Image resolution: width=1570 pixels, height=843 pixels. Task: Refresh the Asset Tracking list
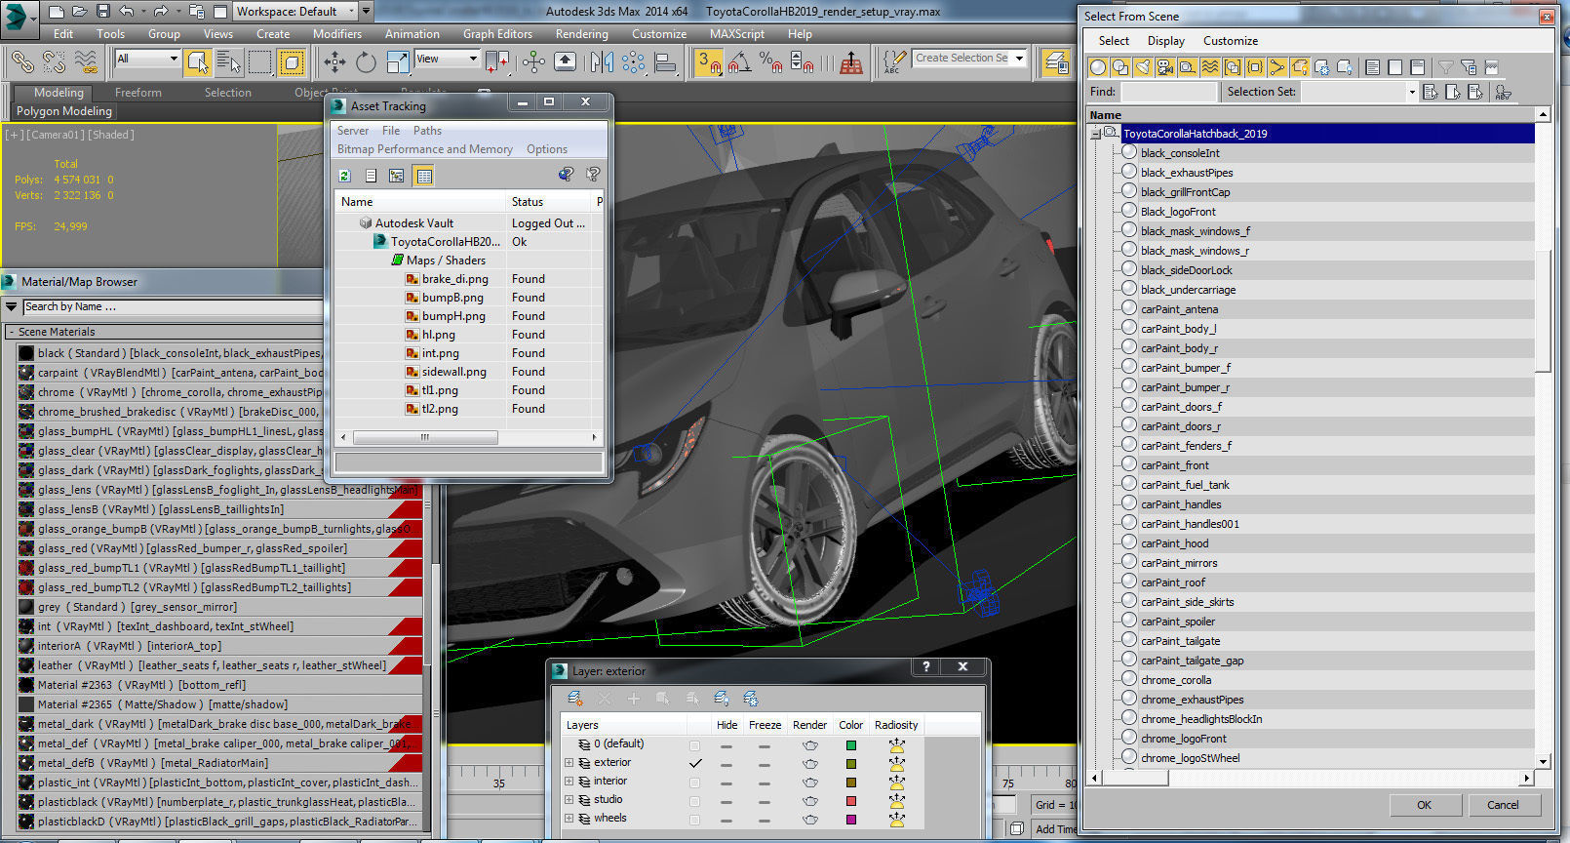pos(345,176)
